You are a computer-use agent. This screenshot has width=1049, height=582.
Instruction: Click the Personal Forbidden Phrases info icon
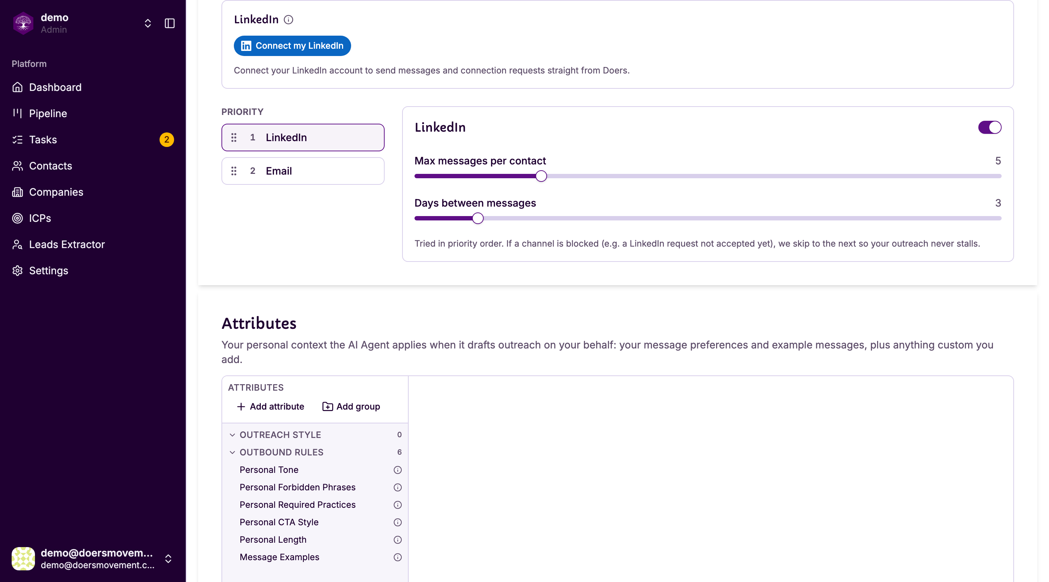(397, 487)
